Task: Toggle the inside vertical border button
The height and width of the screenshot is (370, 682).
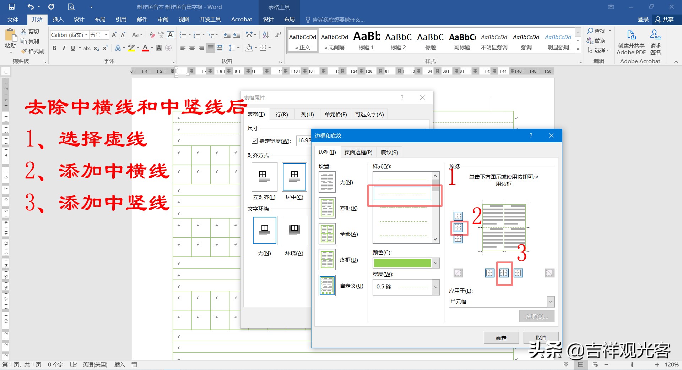Action: tap(504, 273)
